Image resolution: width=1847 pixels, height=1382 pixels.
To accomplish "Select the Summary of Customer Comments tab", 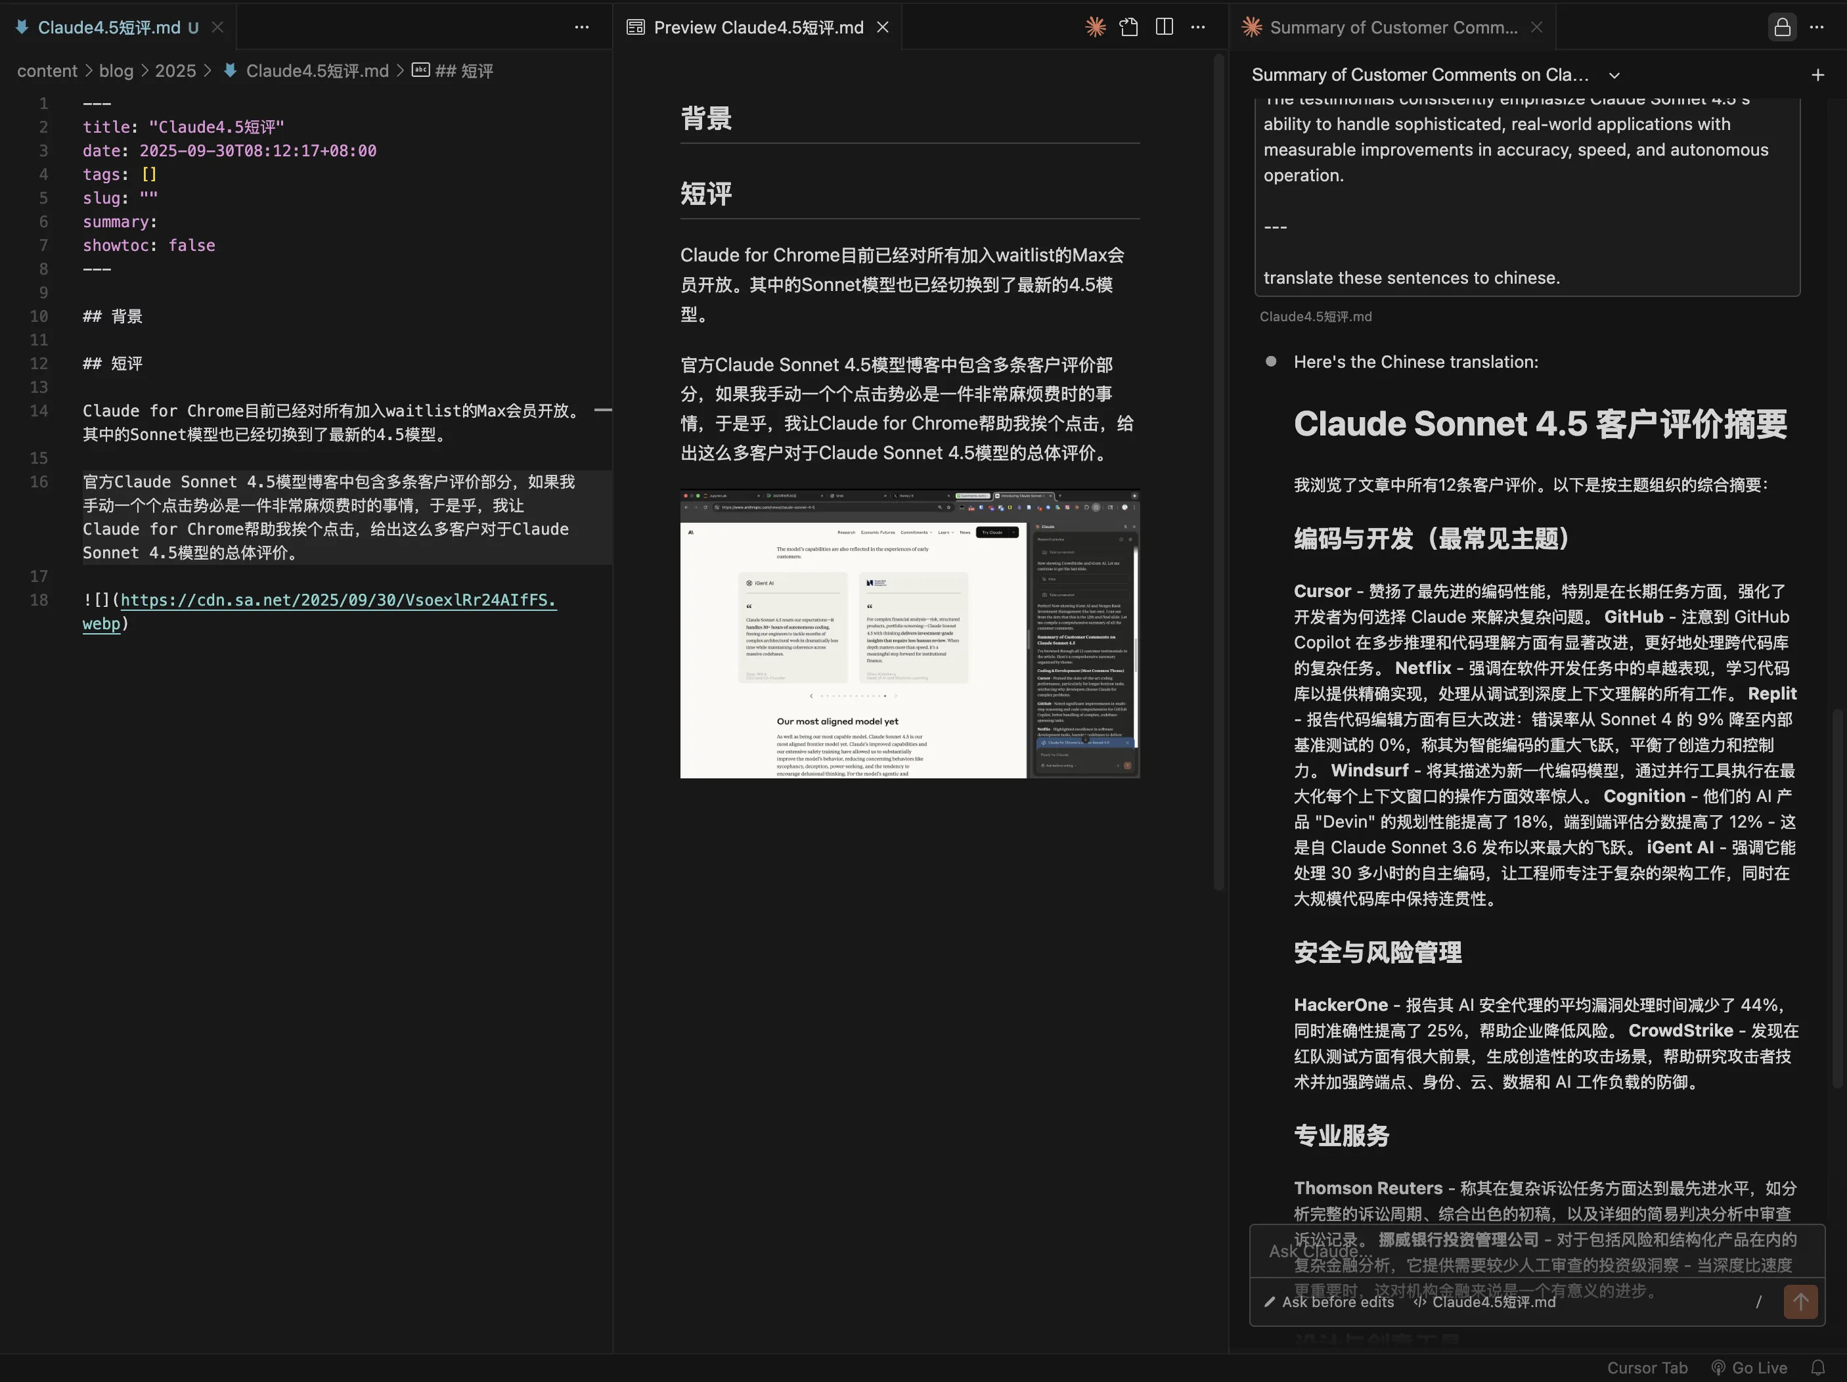I will tap(1392, 27).
